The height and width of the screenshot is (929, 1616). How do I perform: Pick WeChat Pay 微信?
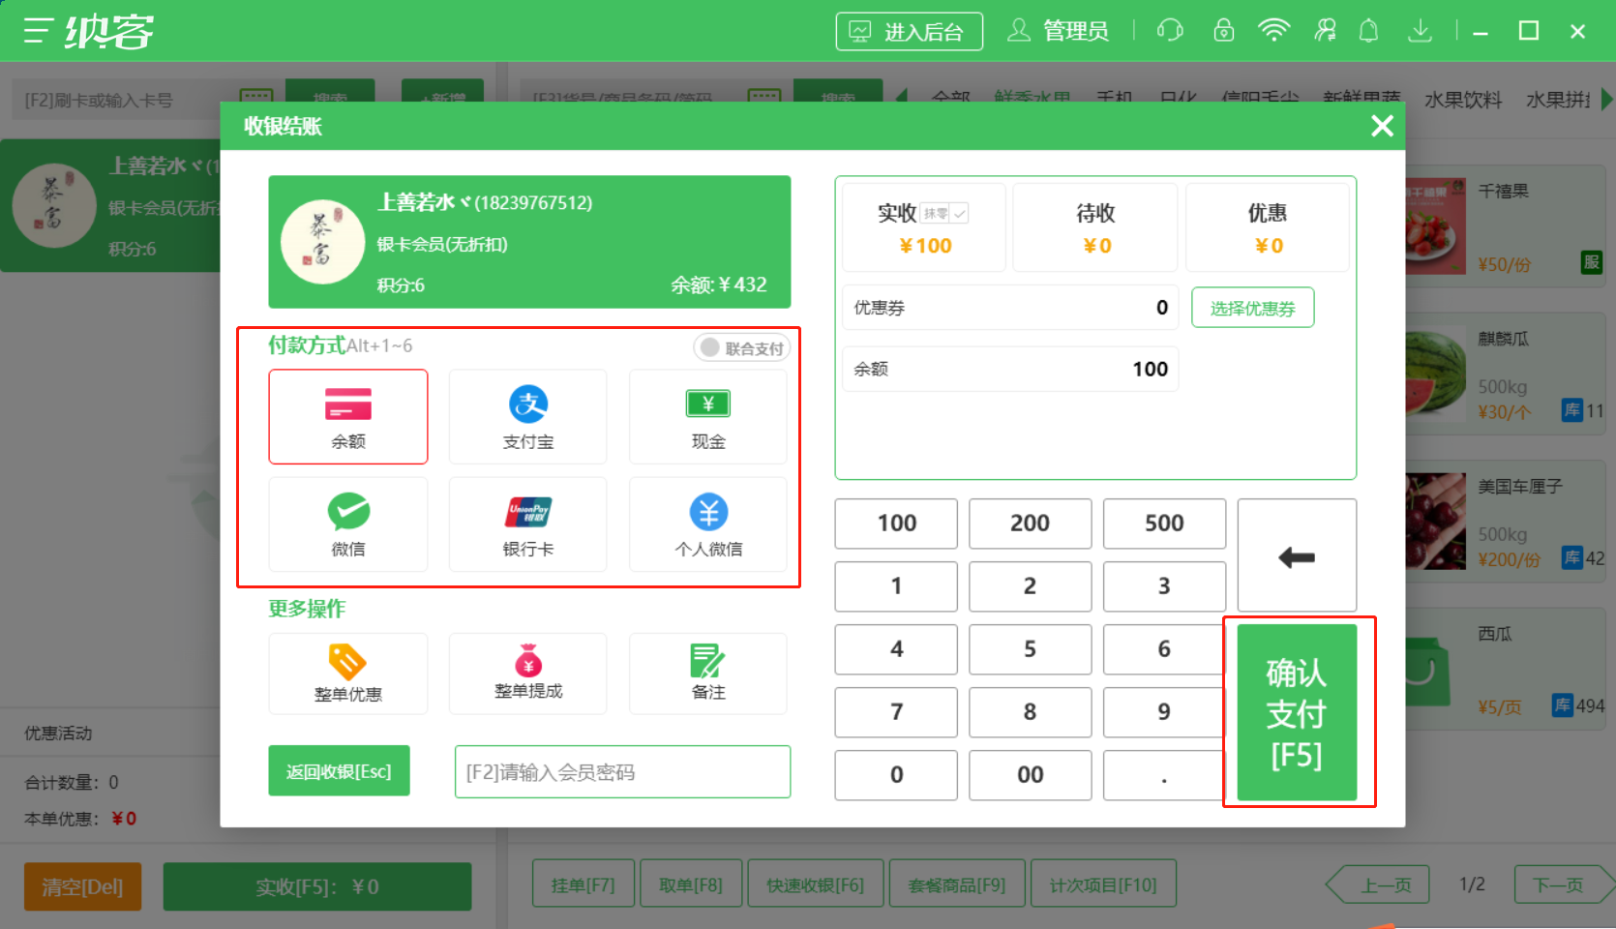(347, 524)
